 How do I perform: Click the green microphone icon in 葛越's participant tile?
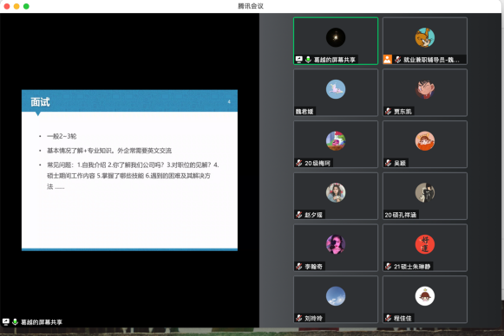pyautogui.click(x=308, y=60)
